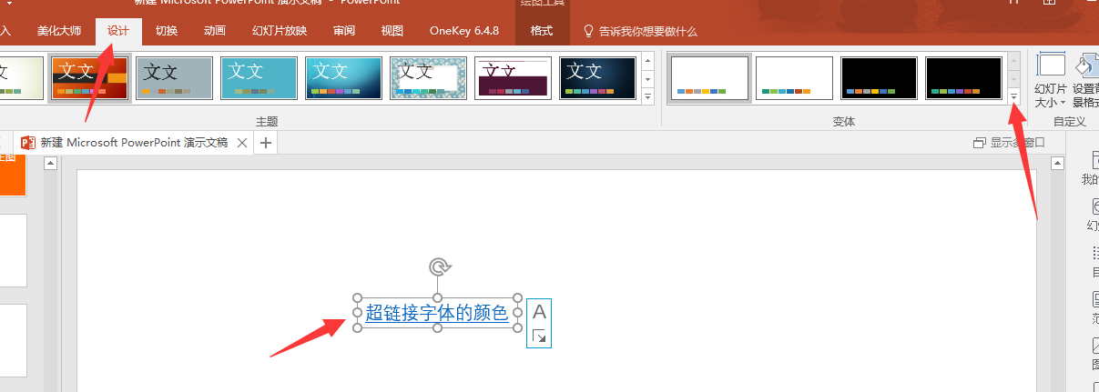This screenshot has height=392, width=1099.
Task: Go to the 动画 tab
Action: click(x=215, y=31)
